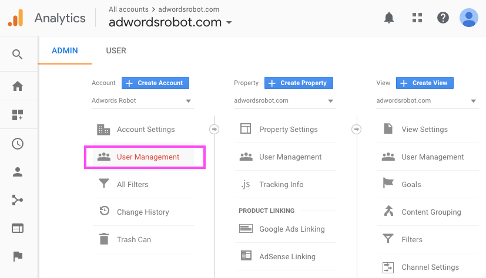Click the Channel Settings icon

[388, 267]
